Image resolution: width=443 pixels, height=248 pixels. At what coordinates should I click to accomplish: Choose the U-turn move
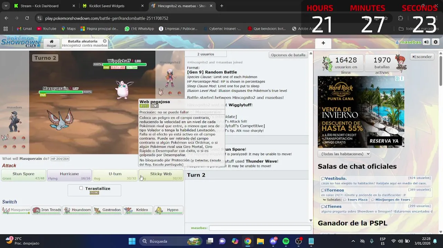pos(115,175)
